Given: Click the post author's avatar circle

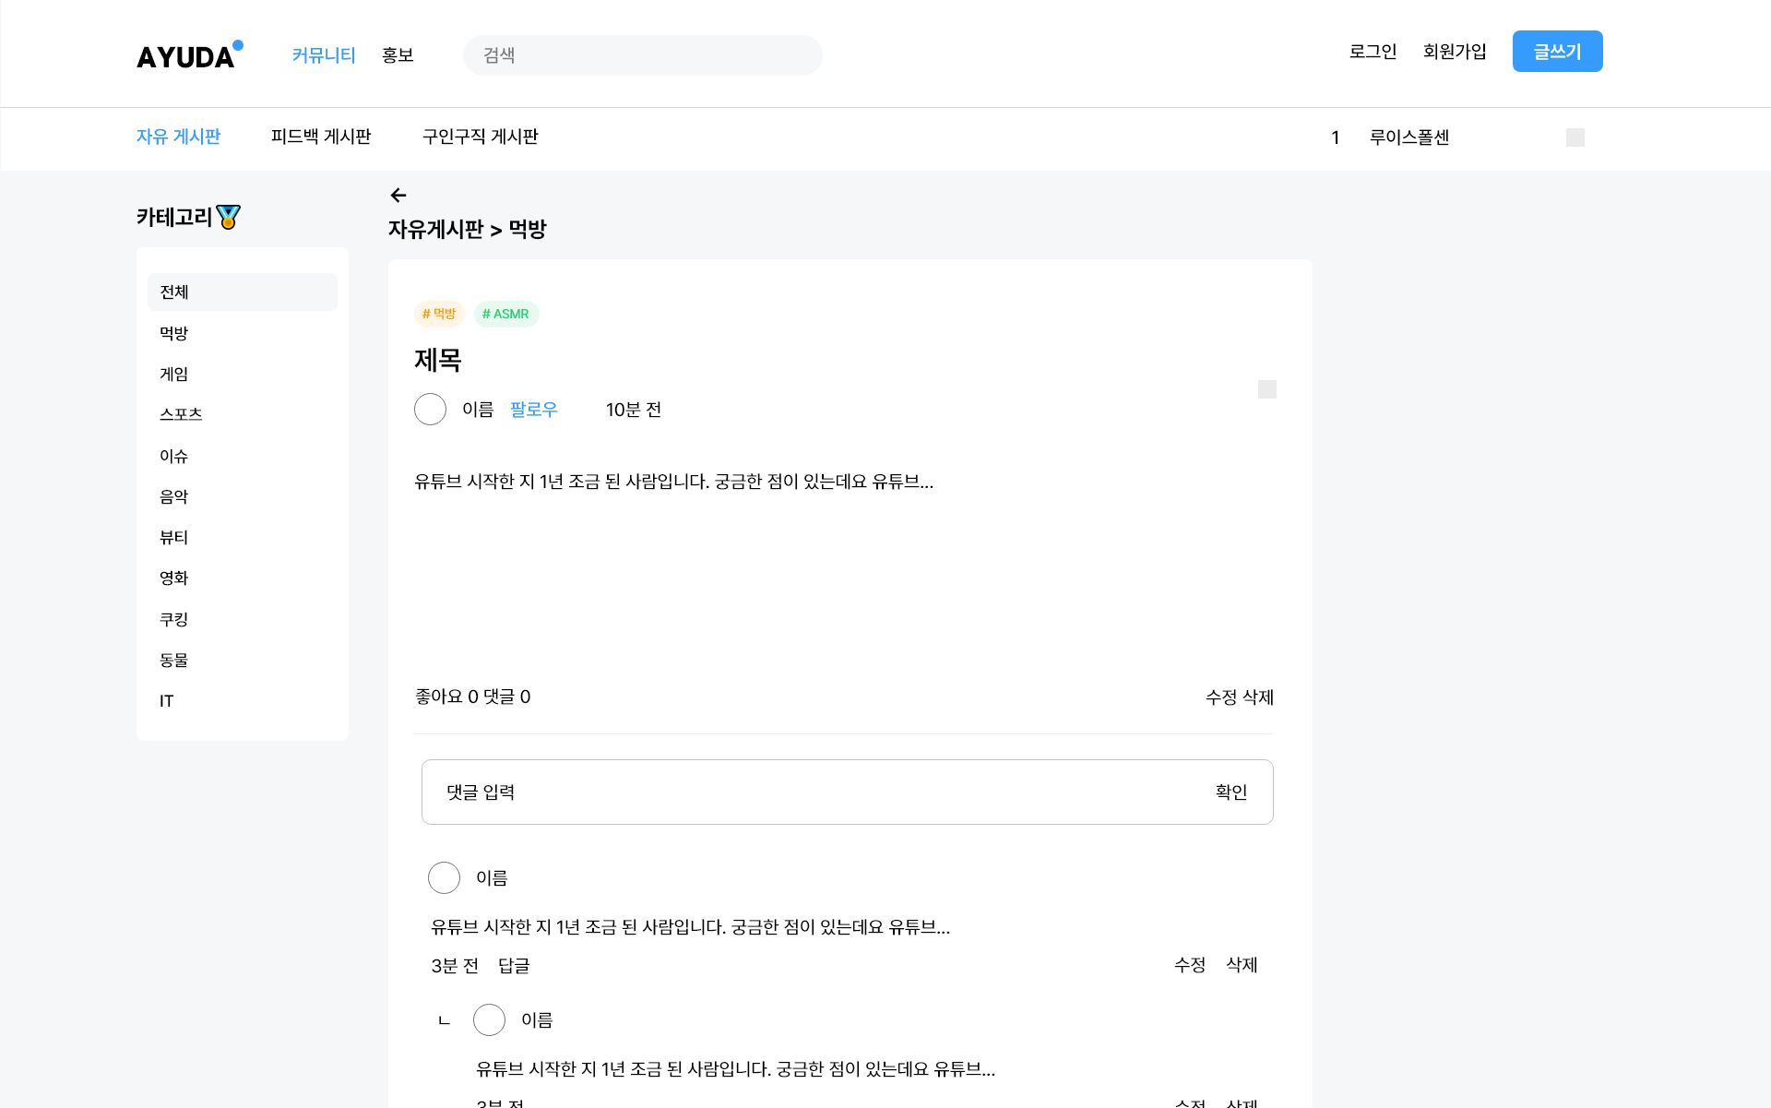Looking at the screenshot, I should coord(430,409).
